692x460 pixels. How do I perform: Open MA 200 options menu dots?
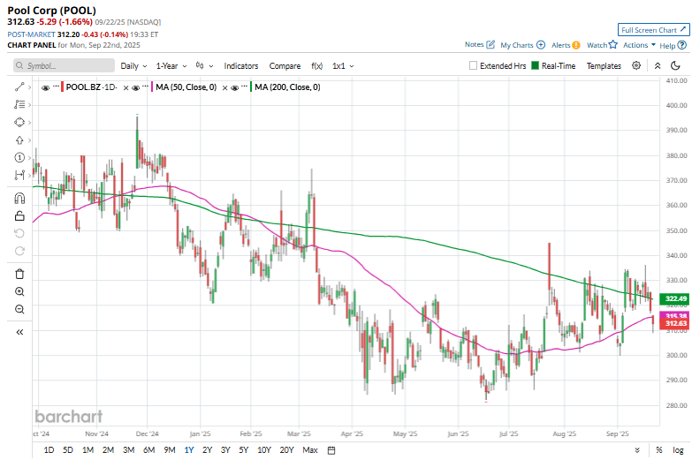point(244,86)
